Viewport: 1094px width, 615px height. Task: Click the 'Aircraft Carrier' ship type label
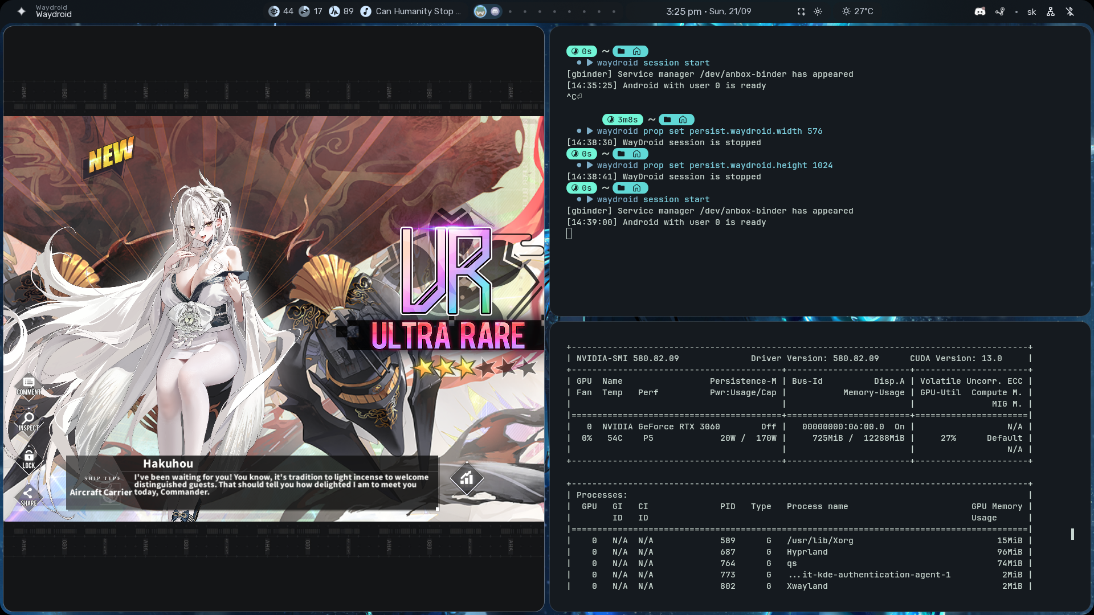point(101,492)
